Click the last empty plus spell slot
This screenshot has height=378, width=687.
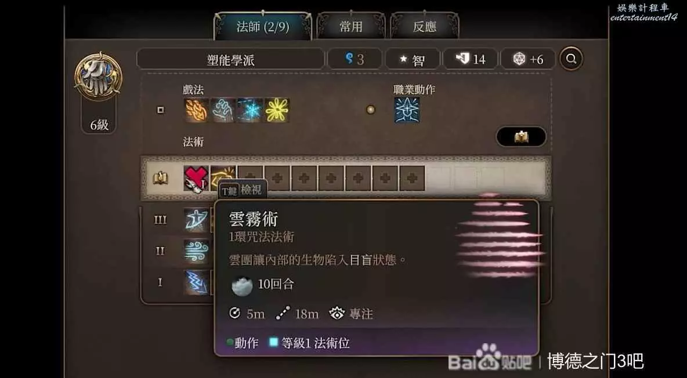pos(412,178)
